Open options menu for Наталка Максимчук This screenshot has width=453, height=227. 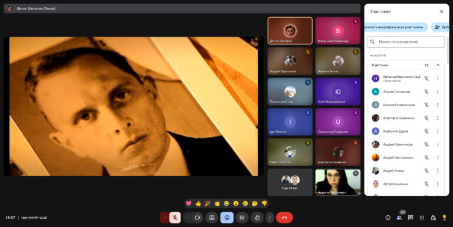coord(438,78)
